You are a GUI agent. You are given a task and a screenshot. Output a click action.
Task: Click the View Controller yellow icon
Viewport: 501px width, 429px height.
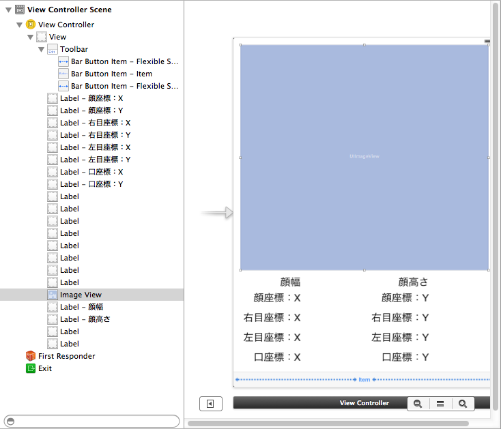[31, 25]
